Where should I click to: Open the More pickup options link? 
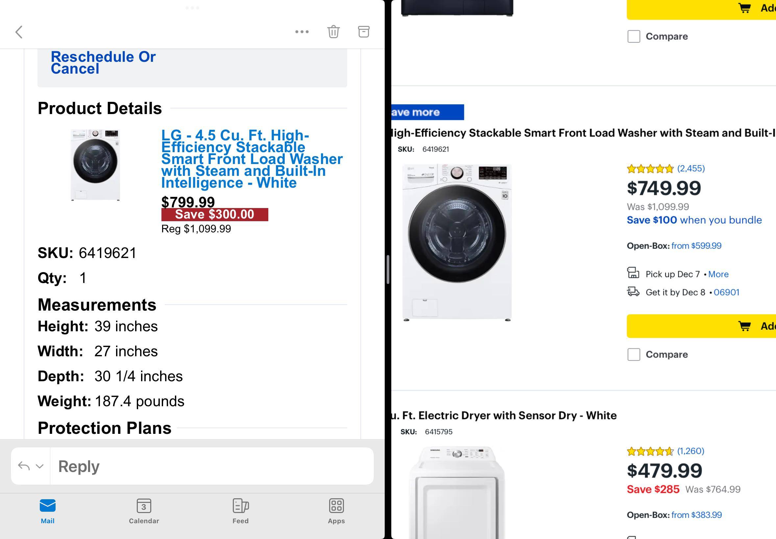click(718, 274)
